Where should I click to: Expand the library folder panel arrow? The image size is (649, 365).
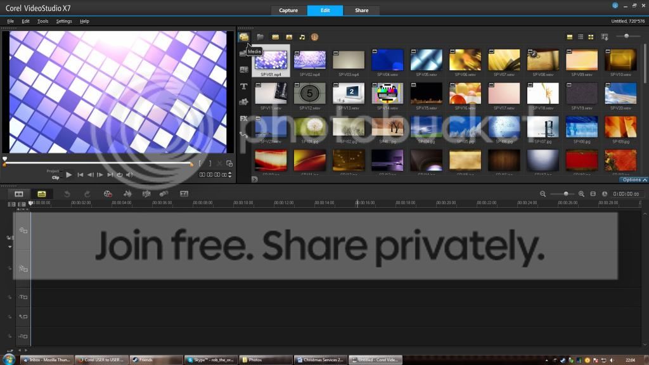254,179
